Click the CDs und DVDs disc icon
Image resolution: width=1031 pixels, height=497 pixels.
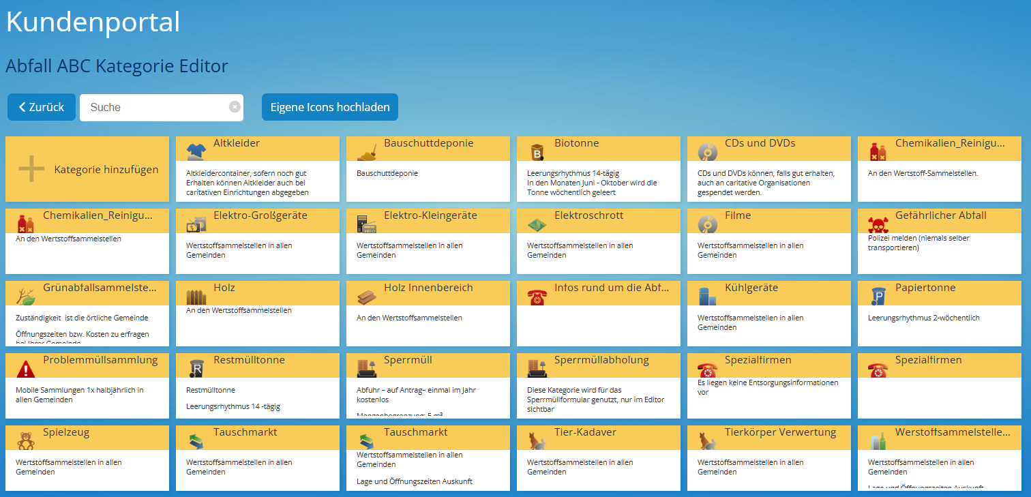click(x=707, y=151)
